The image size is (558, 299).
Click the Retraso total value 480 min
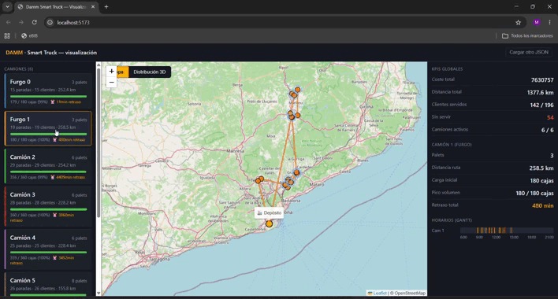coord(543,205)
